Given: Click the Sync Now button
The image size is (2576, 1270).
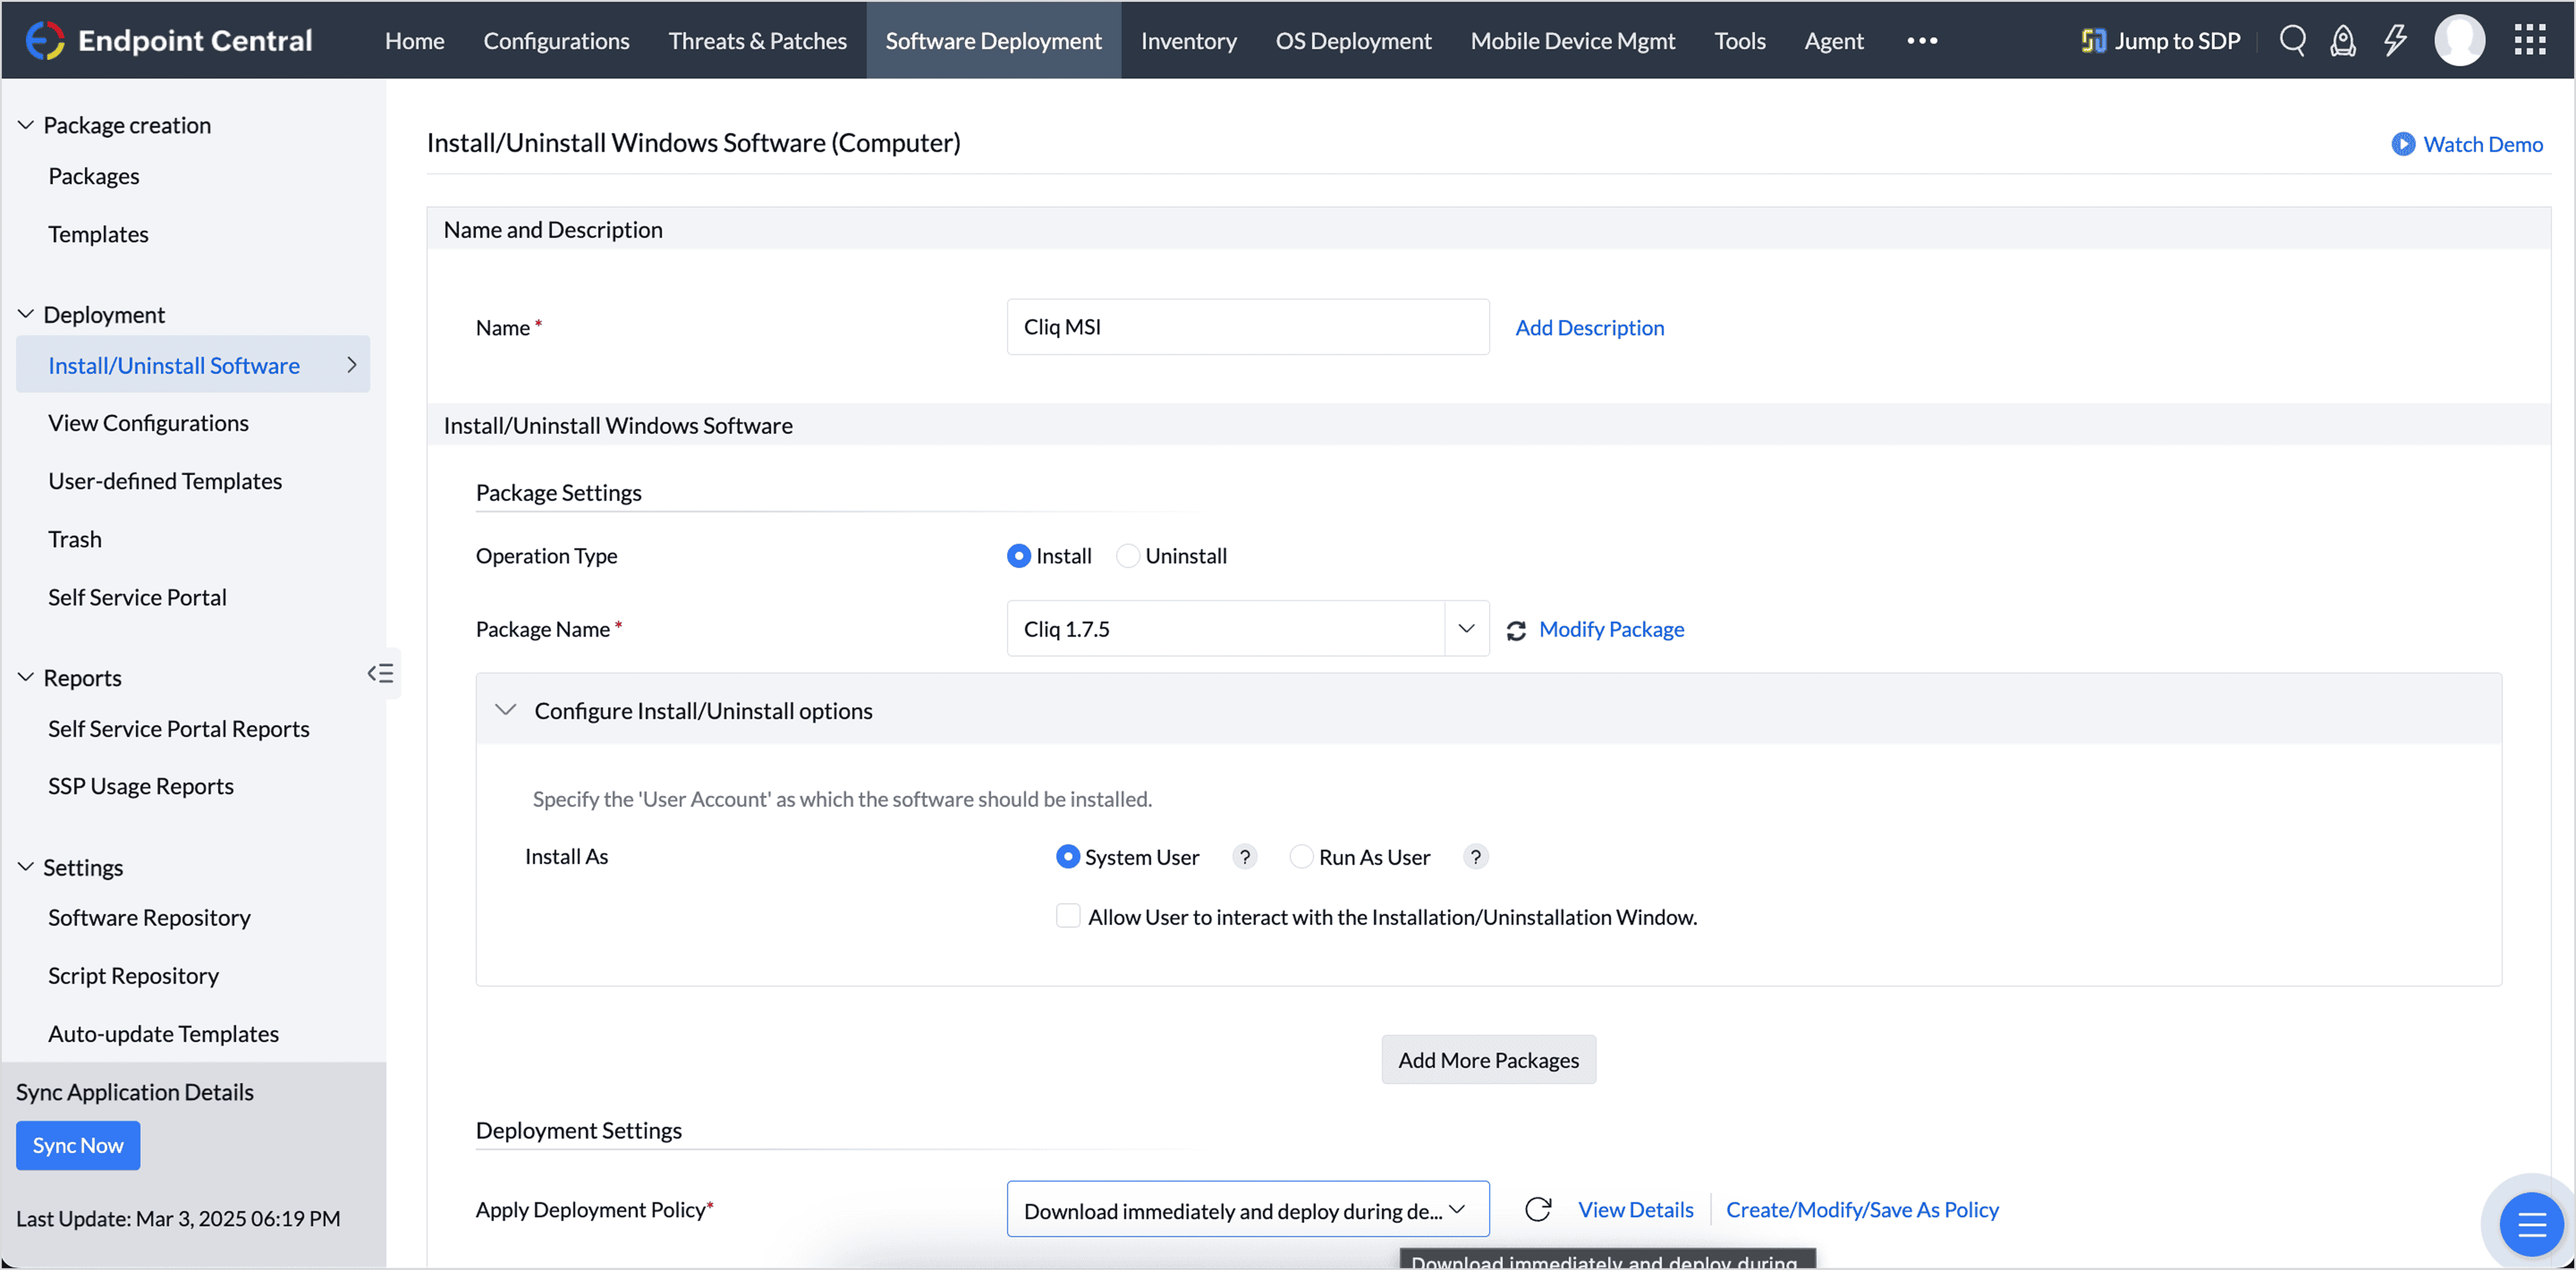Looking at the screenshot, I should 78,1146.
